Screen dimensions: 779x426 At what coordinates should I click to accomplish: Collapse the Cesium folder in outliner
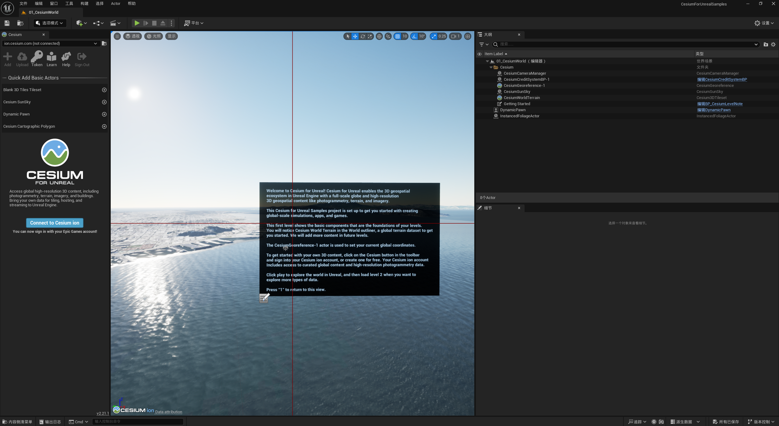[x=491, y=67]
